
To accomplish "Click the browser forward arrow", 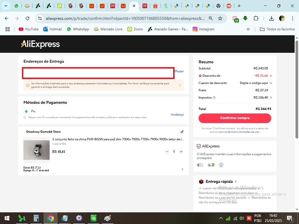I will click(17, 18).
